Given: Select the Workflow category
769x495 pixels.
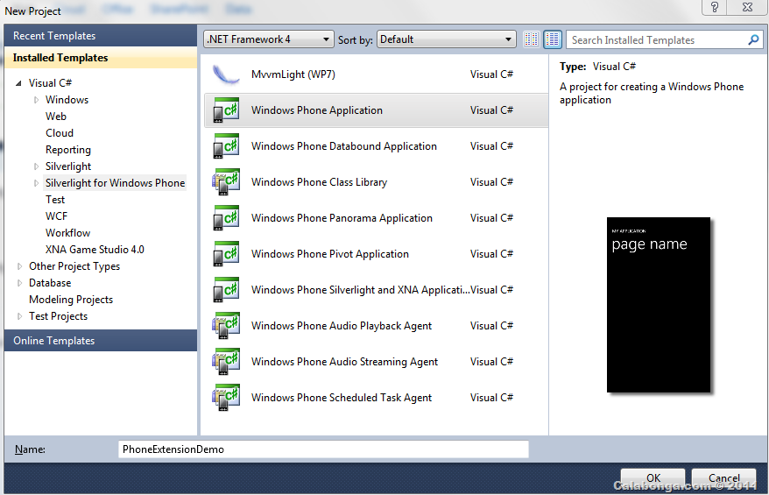Looking at the screenshot, I should (x=67, y=233).
